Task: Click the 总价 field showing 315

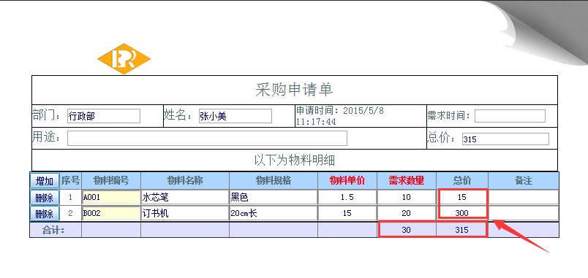Action: point(505,139)
